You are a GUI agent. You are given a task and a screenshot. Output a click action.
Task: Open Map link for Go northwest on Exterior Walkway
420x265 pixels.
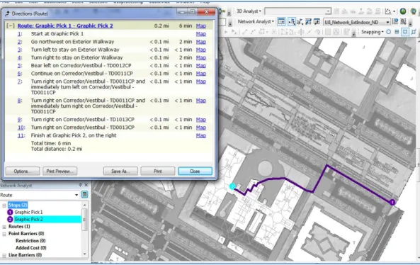coord(201,42)
